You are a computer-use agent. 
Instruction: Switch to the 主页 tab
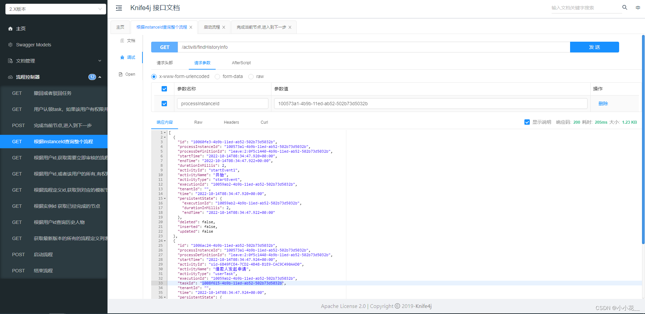click(x=120, y=27)
